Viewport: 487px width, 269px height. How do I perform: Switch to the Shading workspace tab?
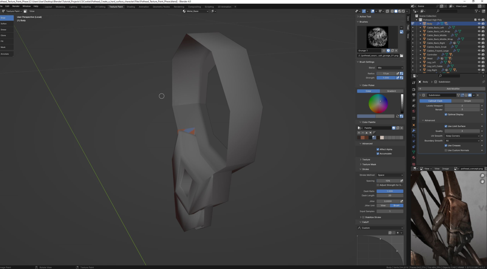click(x=131, y=6)
